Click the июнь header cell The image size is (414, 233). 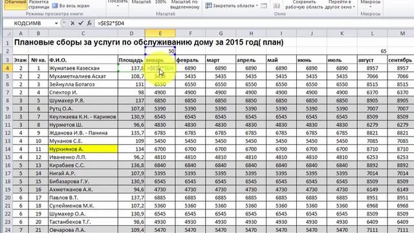pyautogui.click(x=312, y=60)
